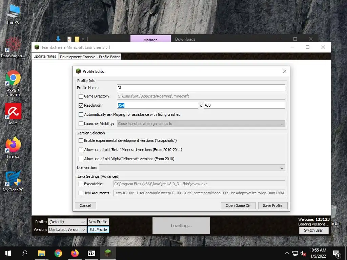Open the MyCleanPC desktop shortcut

(13, 181)
